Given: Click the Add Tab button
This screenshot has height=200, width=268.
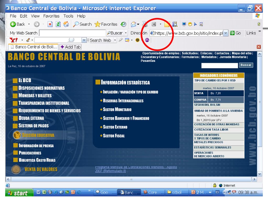Looking at the screenshot, I should point(70,47).
